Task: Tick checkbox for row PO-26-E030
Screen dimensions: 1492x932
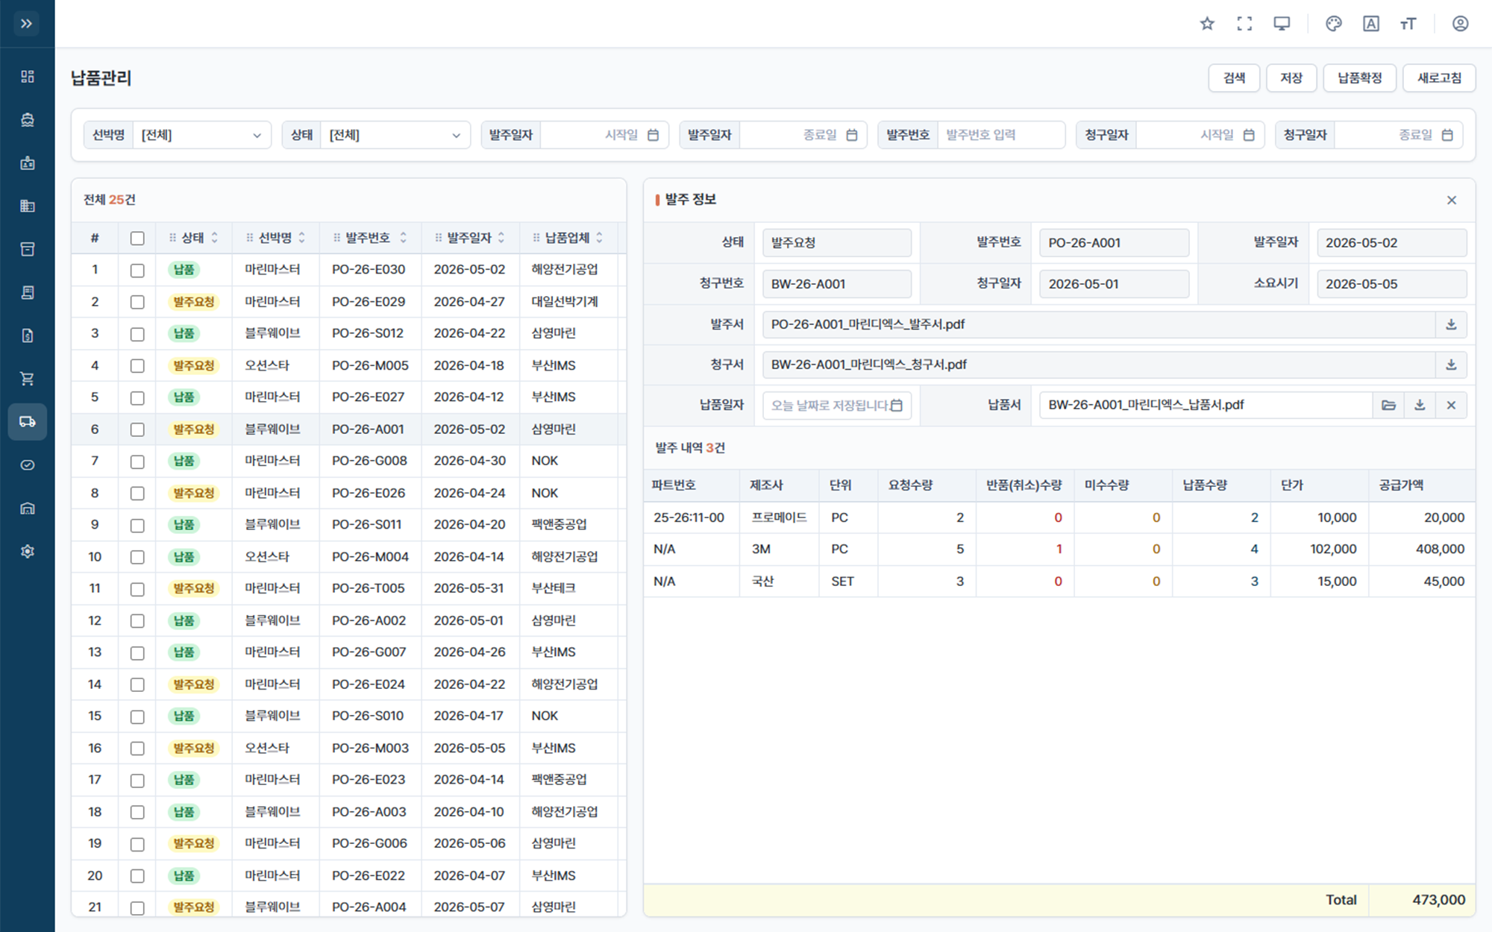Action: [137, 270]
